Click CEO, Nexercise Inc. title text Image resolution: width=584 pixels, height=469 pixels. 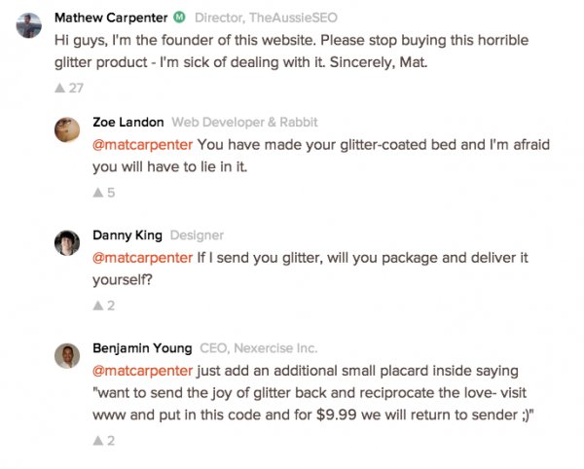259,348
